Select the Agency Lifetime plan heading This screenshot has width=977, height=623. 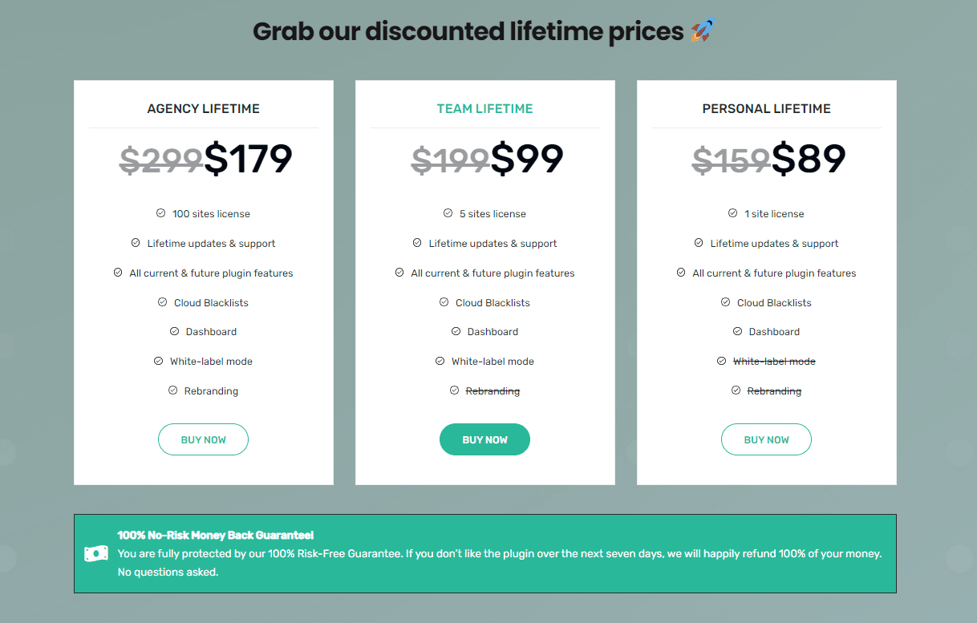(x=203, y=108)
